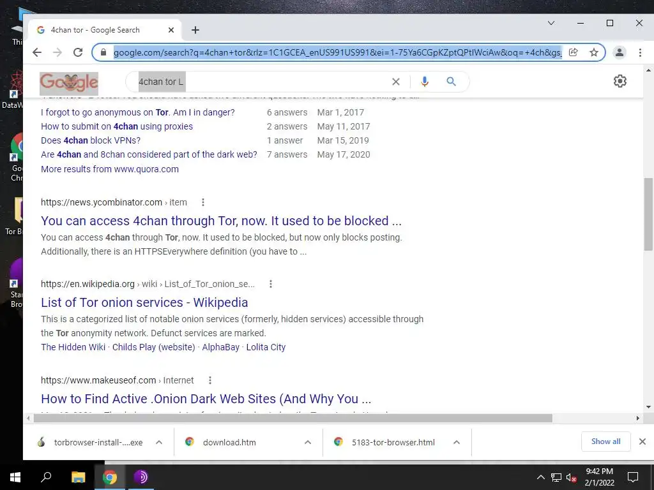Submit search with magnifier icon
This screenshot has width=654, height=490.
pyautogui.click(x=452, y=82)
